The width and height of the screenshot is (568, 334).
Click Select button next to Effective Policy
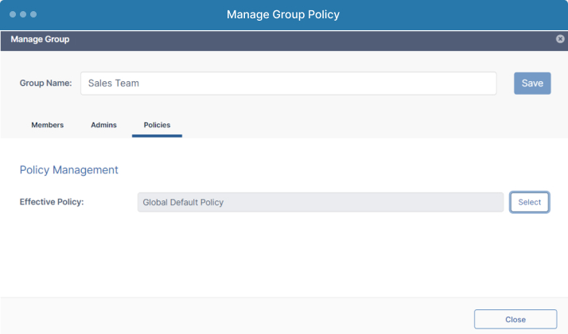click(x=529, y=202)
